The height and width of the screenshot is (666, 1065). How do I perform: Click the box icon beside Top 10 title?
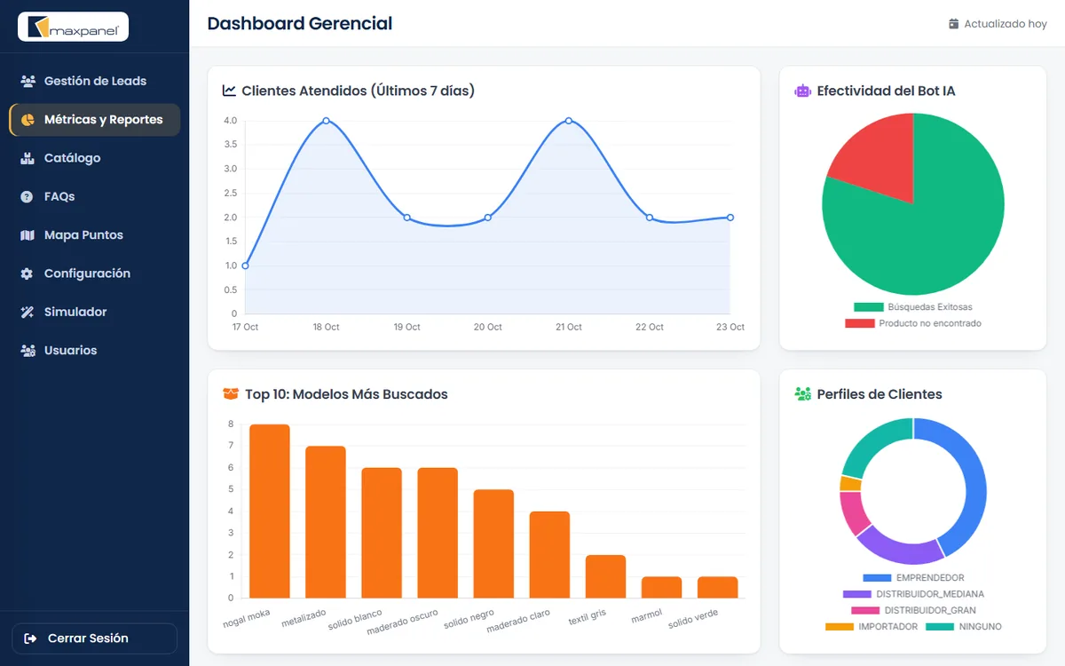click(x=230, y=394)
